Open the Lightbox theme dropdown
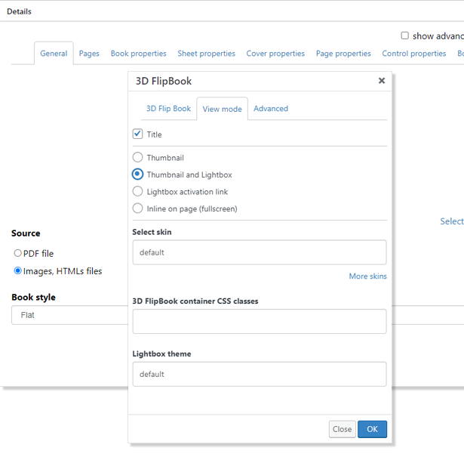This screenshot has width=464, height=457. pos(259,374)
